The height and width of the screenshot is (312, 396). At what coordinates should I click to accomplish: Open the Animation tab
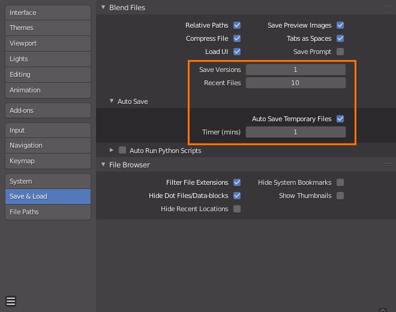click(x=48, y=90)
